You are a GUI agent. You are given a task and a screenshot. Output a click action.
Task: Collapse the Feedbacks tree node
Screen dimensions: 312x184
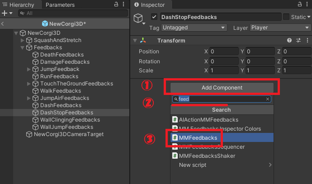[x=22, y=47]
